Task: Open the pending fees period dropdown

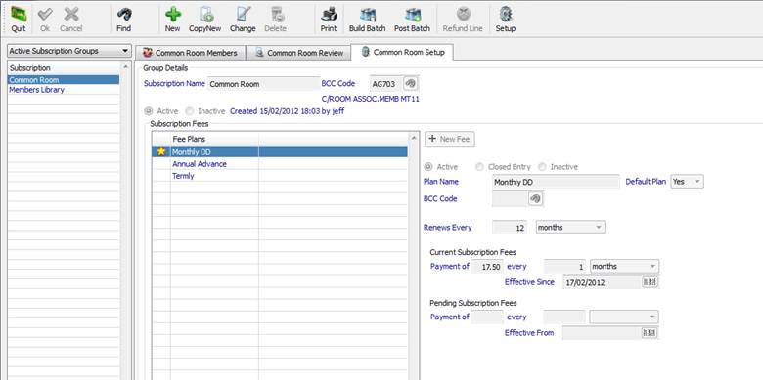Action: (624, 317)
